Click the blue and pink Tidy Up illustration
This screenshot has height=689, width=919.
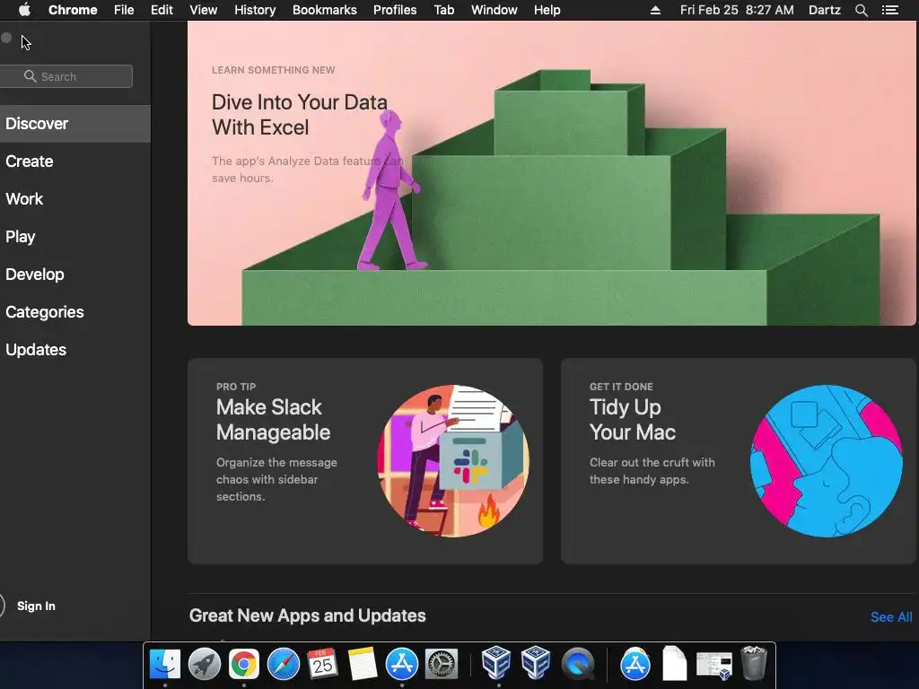pyautogui.click(x=827, y=461)
